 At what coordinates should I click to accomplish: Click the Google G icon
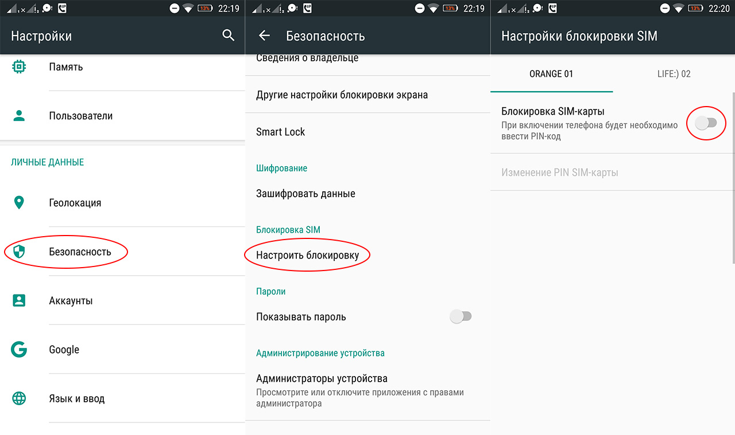pos(19,349)
